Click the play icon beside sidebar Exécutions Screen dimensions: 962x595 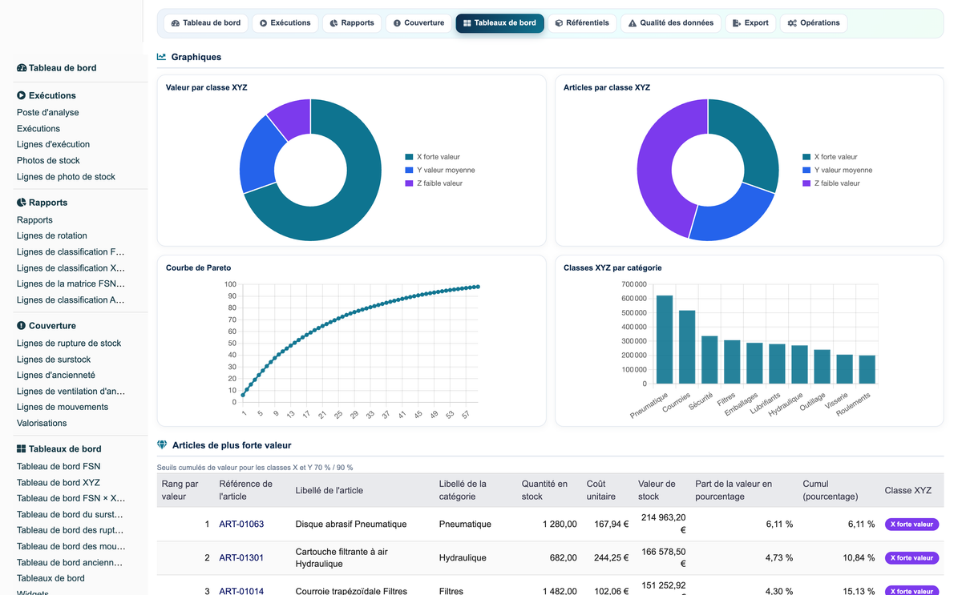pos(22,95)
